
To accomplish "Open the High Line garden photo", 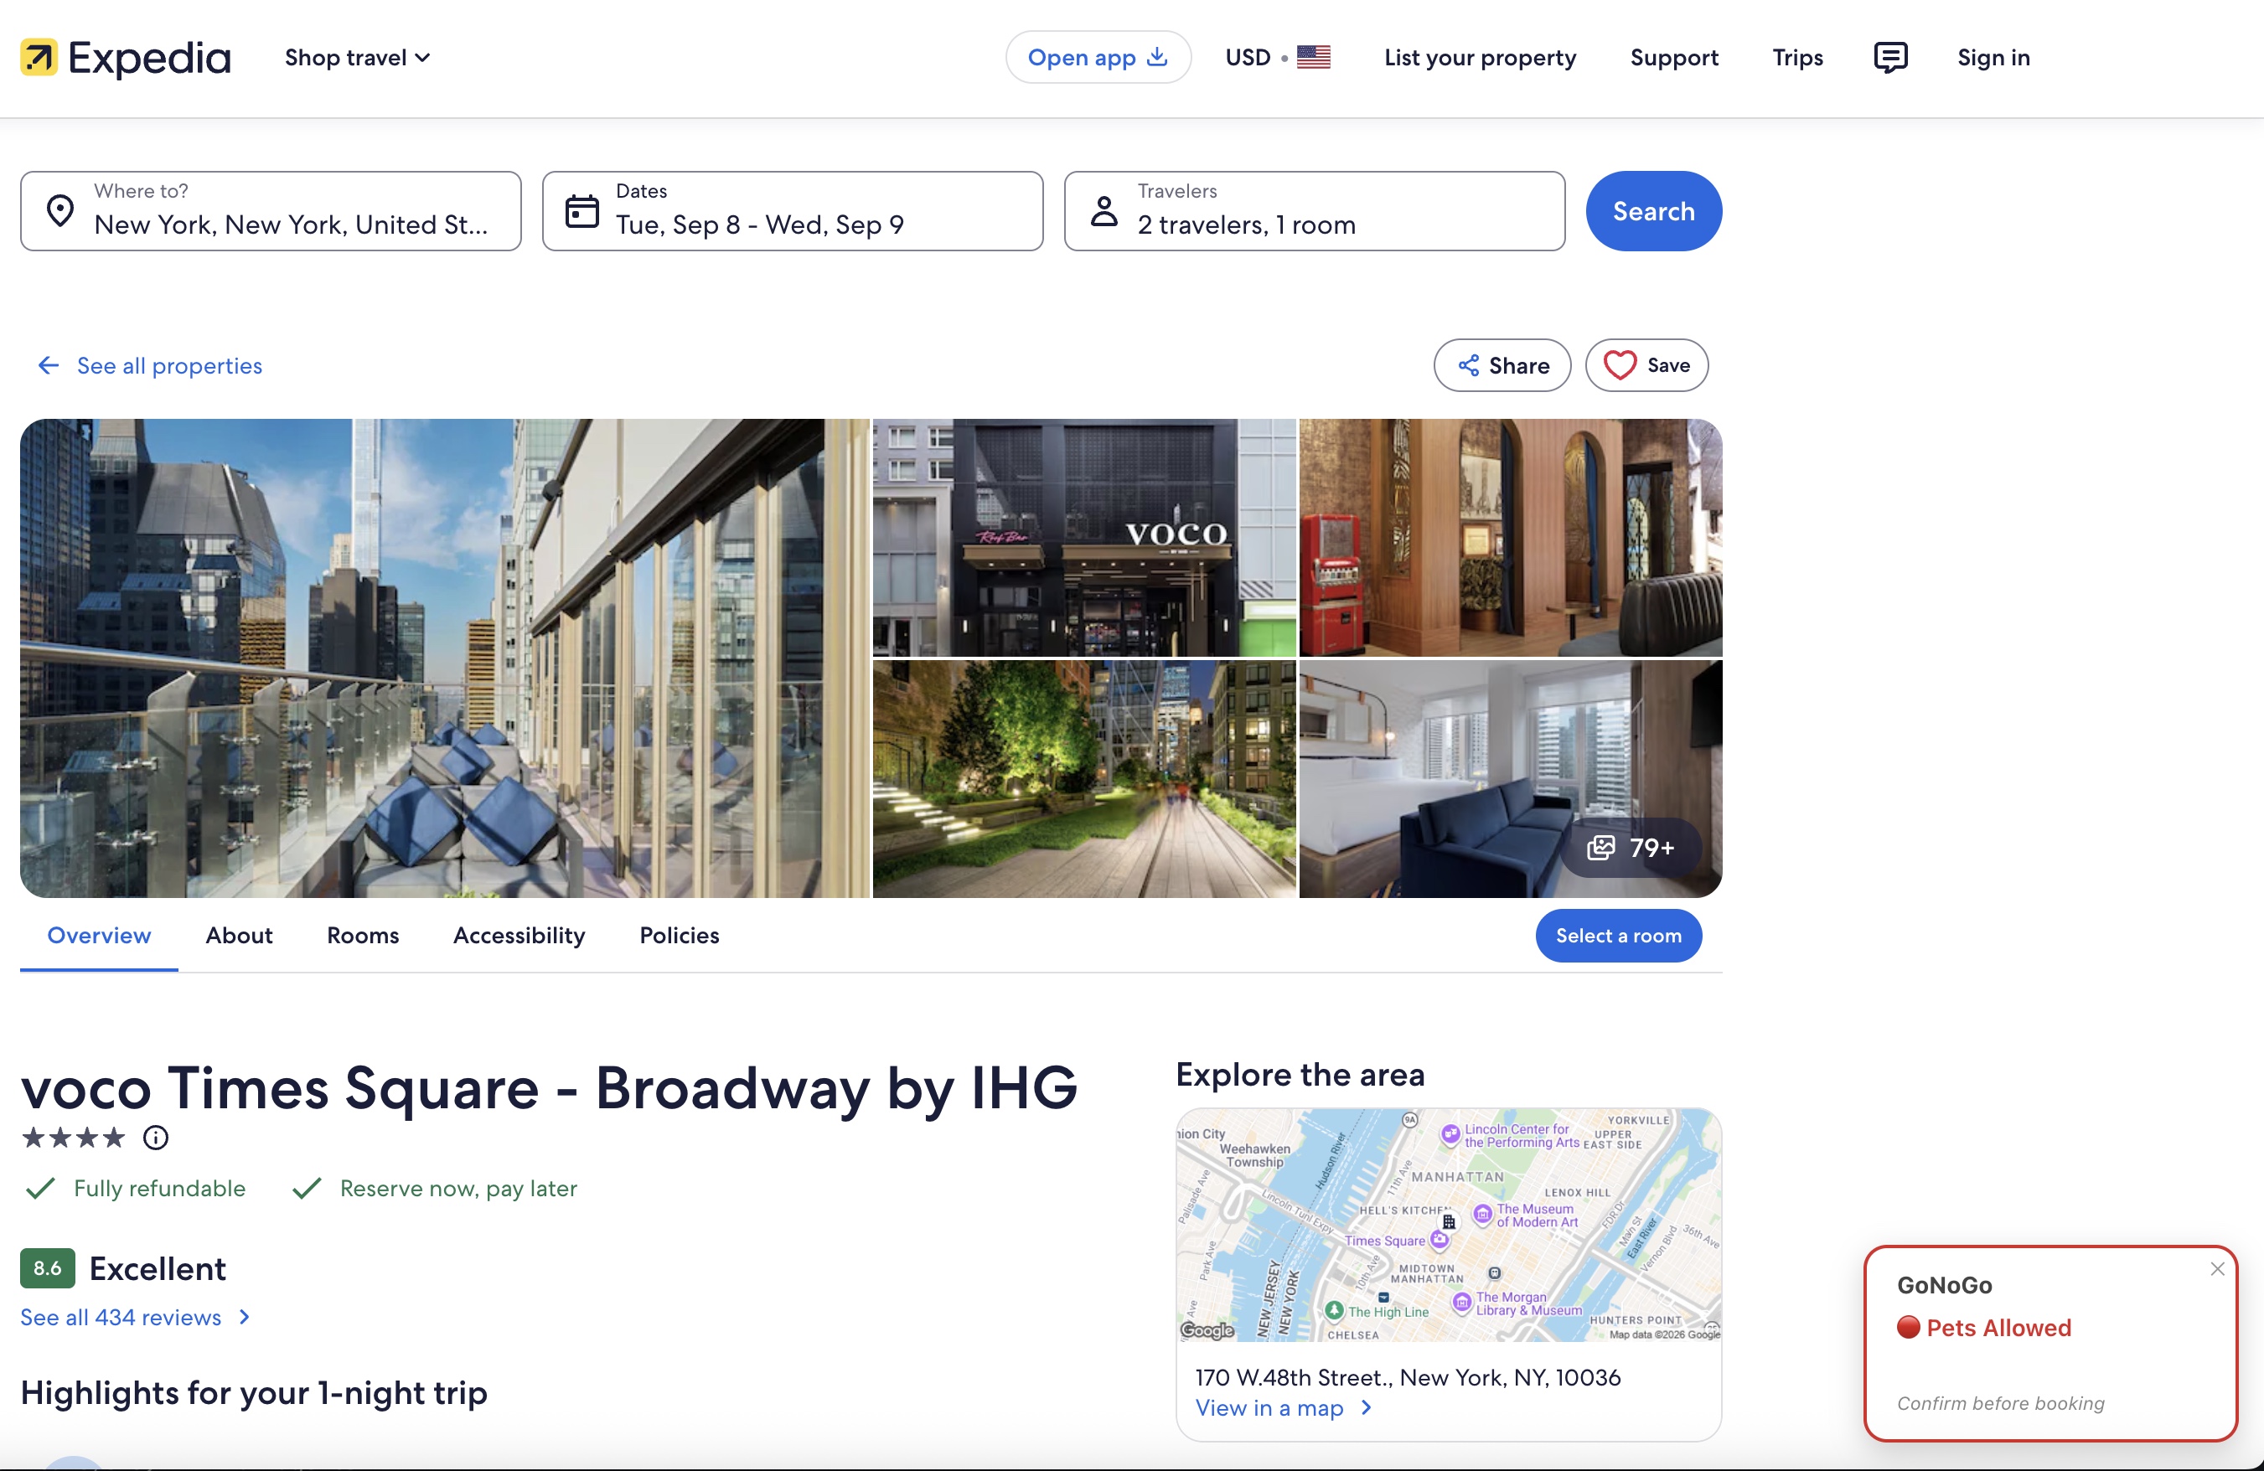I will click(1084, 779).
